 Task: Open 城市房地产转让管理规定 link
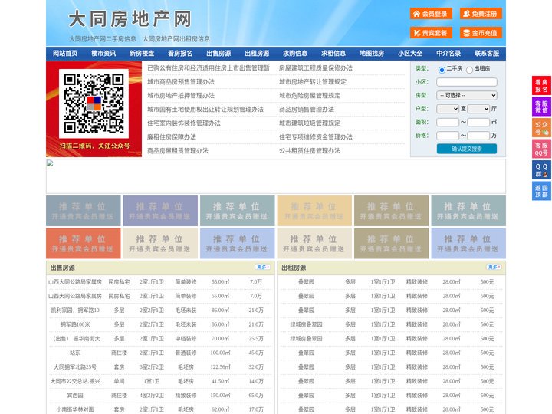click(x=313, y=82)
